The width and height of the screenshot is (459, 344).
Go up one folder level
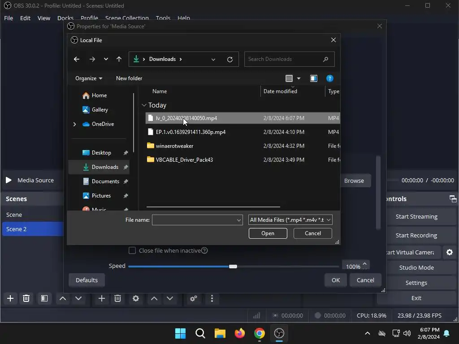pos(119,60)
